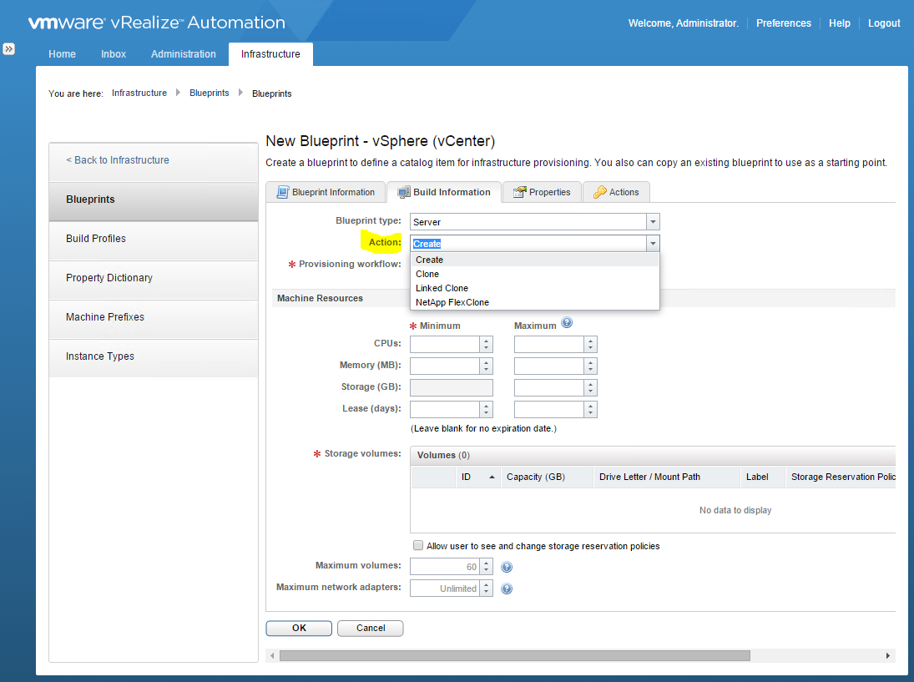
Task: Click the minimum Lease spinner arrows
Action: [x=486, y=409]
